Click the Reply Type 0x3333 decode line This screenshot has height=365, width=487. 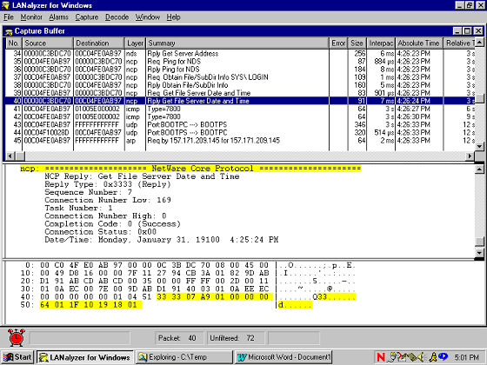(x=108, y=184)
